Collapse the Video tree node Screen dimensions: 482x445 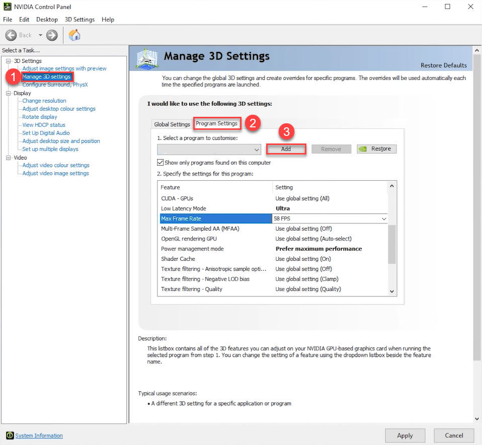pyautogui.click(x=9, y=158)
